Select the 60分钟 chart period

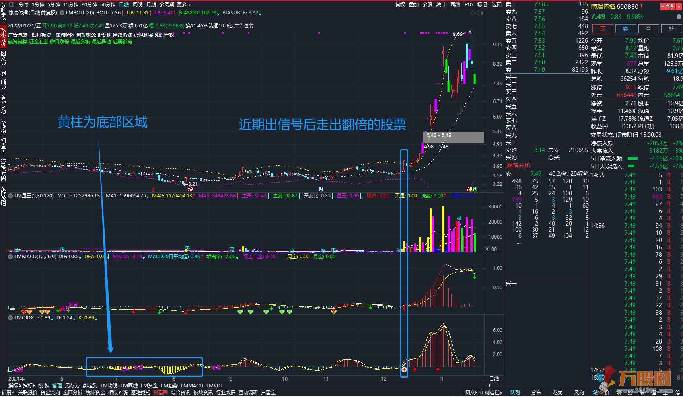pos(108,5)
